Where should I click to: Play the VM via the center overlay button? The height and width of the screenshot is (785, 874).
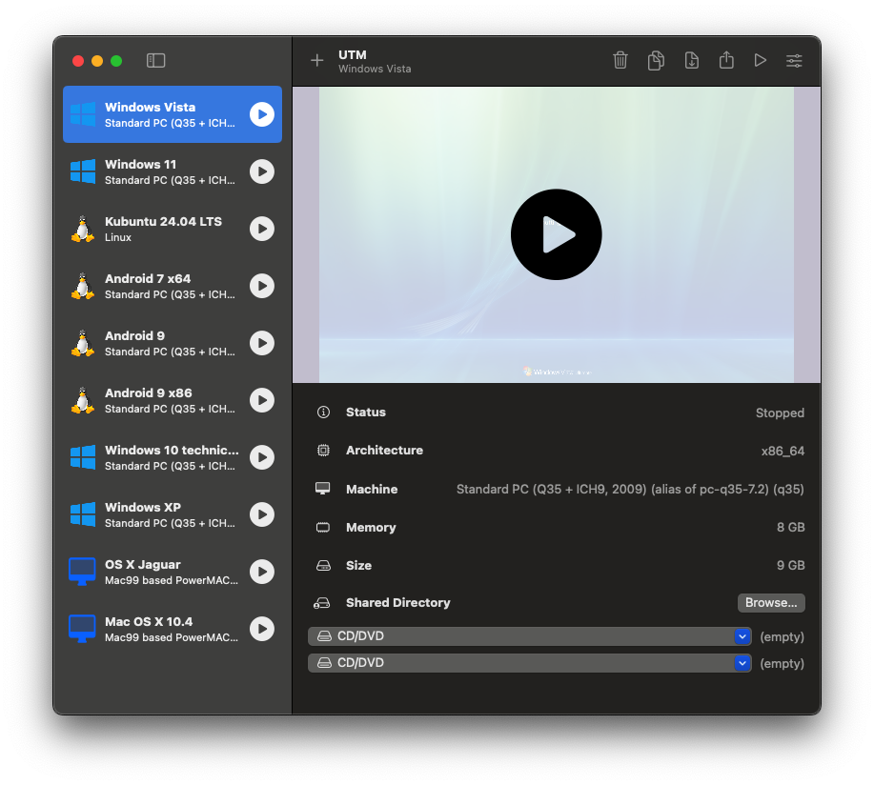[x=556, y=234]
